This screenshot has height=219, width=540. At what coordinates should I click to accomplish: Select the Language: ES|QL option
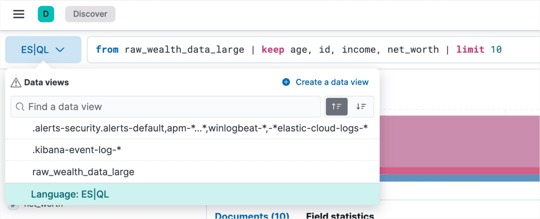coord(70,194)
